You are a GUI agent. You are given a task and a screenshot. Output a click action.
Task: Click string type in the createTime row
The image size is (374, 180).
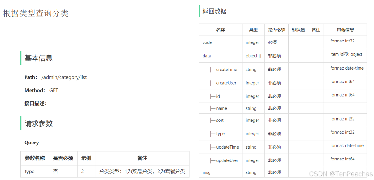click(251, 70)
